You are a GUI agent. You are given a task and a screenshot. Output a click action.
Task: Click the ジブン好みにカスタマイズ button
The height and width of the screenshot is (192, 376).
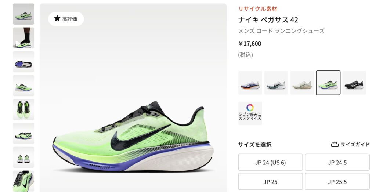tap(250, 113)
